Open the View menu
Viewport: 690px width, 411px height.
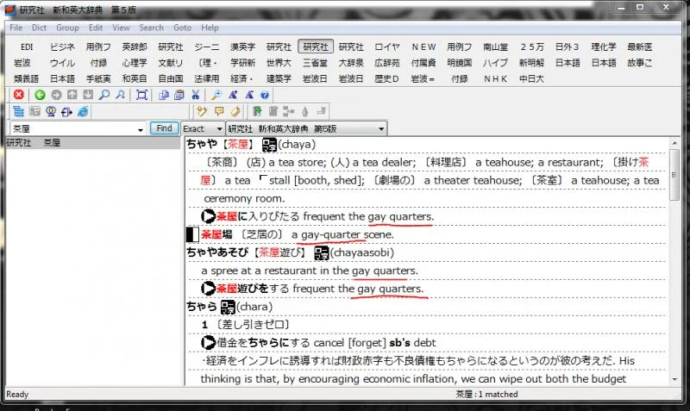[x=121, y=28]
